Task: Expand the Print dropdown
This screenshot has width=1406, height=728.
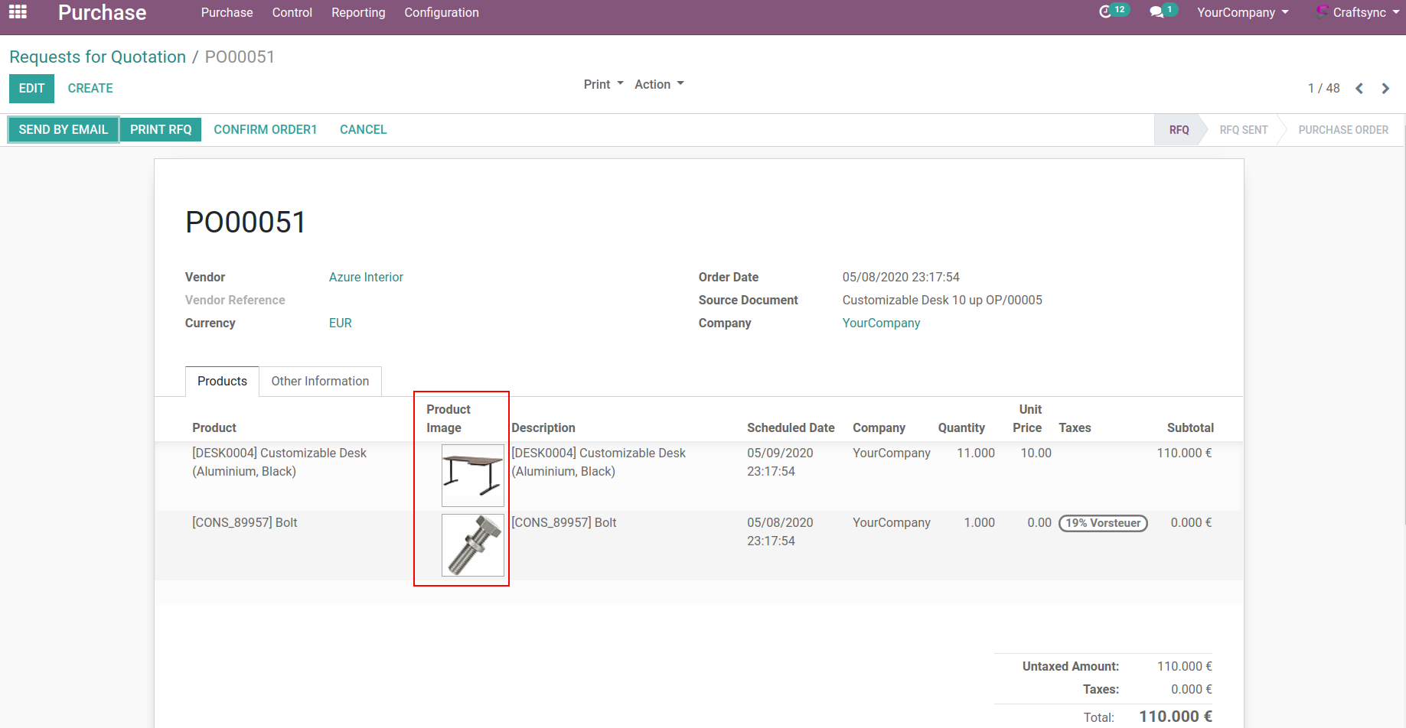Action: 603,84
